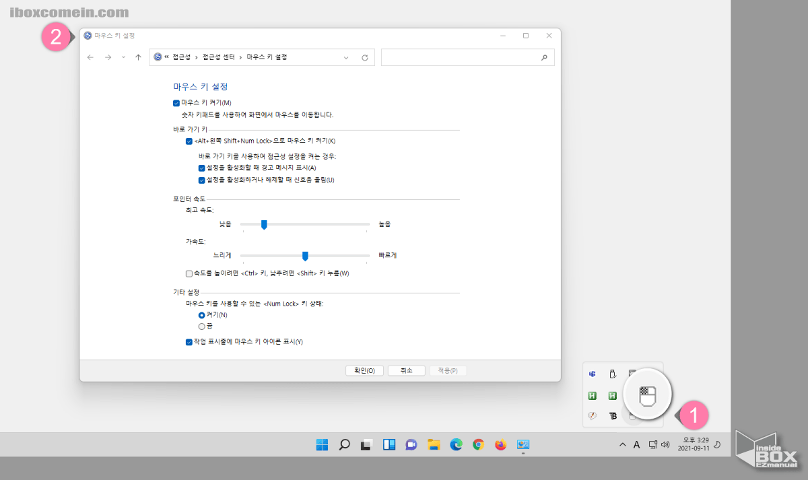The image size is (808, 480).
Task: Navigate to 접근성 센터 in the breadcrumb
Action: [x=217, y=57]
